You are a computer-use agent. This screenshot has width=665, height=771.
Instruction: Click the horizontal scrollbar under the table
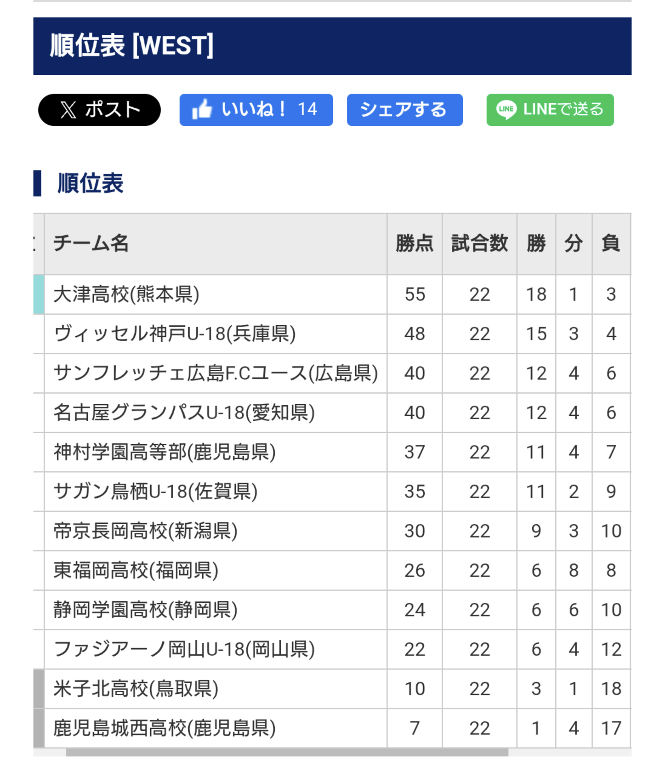tap(287, 752)
